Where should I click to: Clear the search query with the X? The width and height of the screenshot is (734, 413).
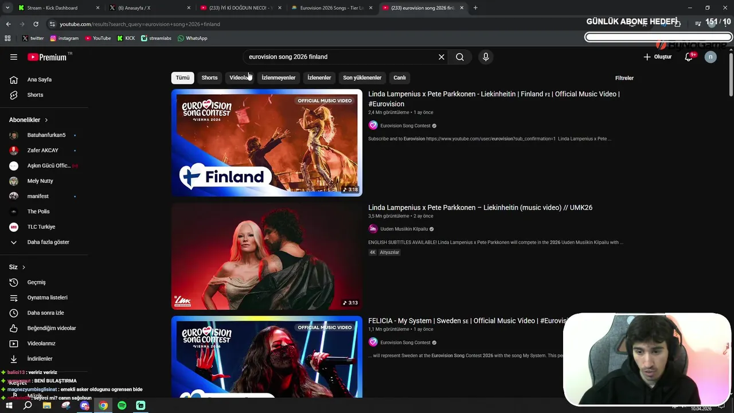click(442, 57)
